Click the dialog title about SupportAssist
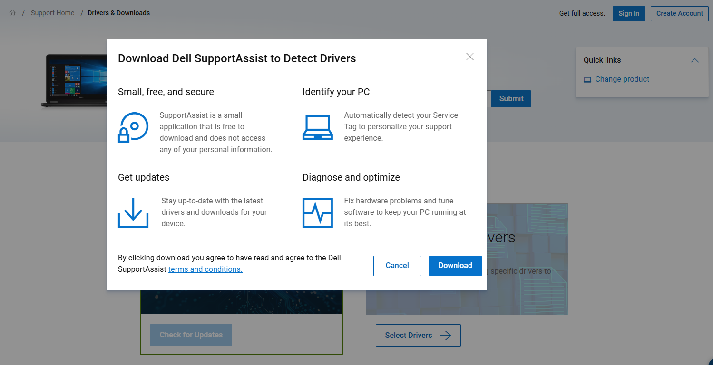This screenshot has height=365, width=713. (x=237, y=58)
